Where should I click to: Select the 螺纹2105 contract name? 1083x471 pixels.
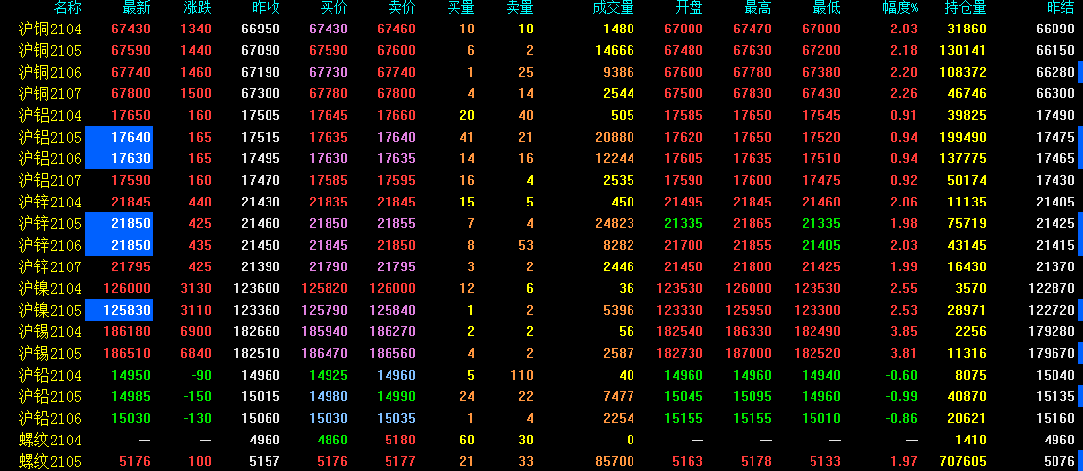coord(50,461)
